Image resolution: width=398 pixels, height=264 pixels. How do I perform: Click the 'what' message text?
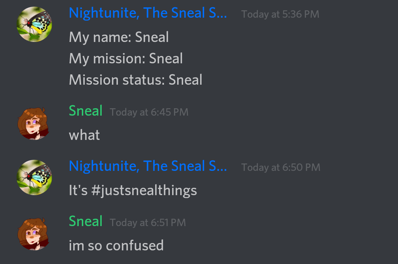[x=84, y=135]
